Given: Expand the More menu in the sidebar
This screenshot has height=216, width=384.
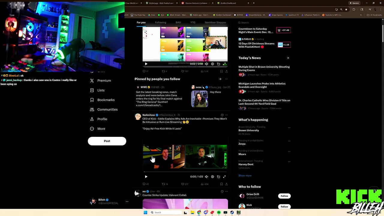Looking at the screenshot, I should (98, 129).
